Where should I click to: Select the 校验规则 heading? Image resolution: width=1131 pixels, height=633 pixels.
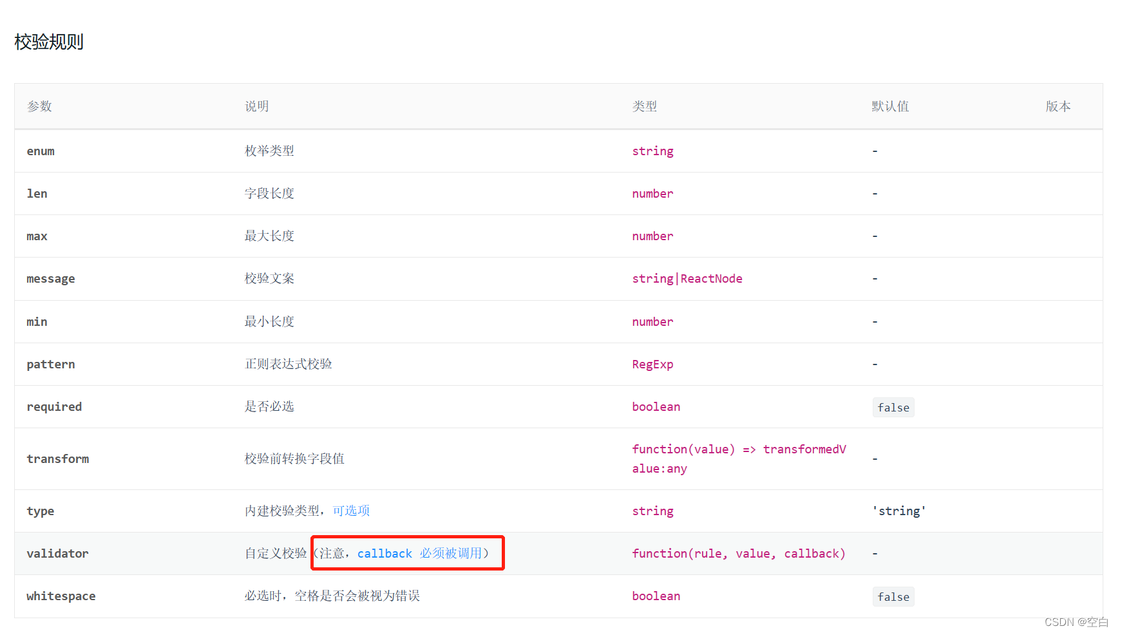click(49, 42)
